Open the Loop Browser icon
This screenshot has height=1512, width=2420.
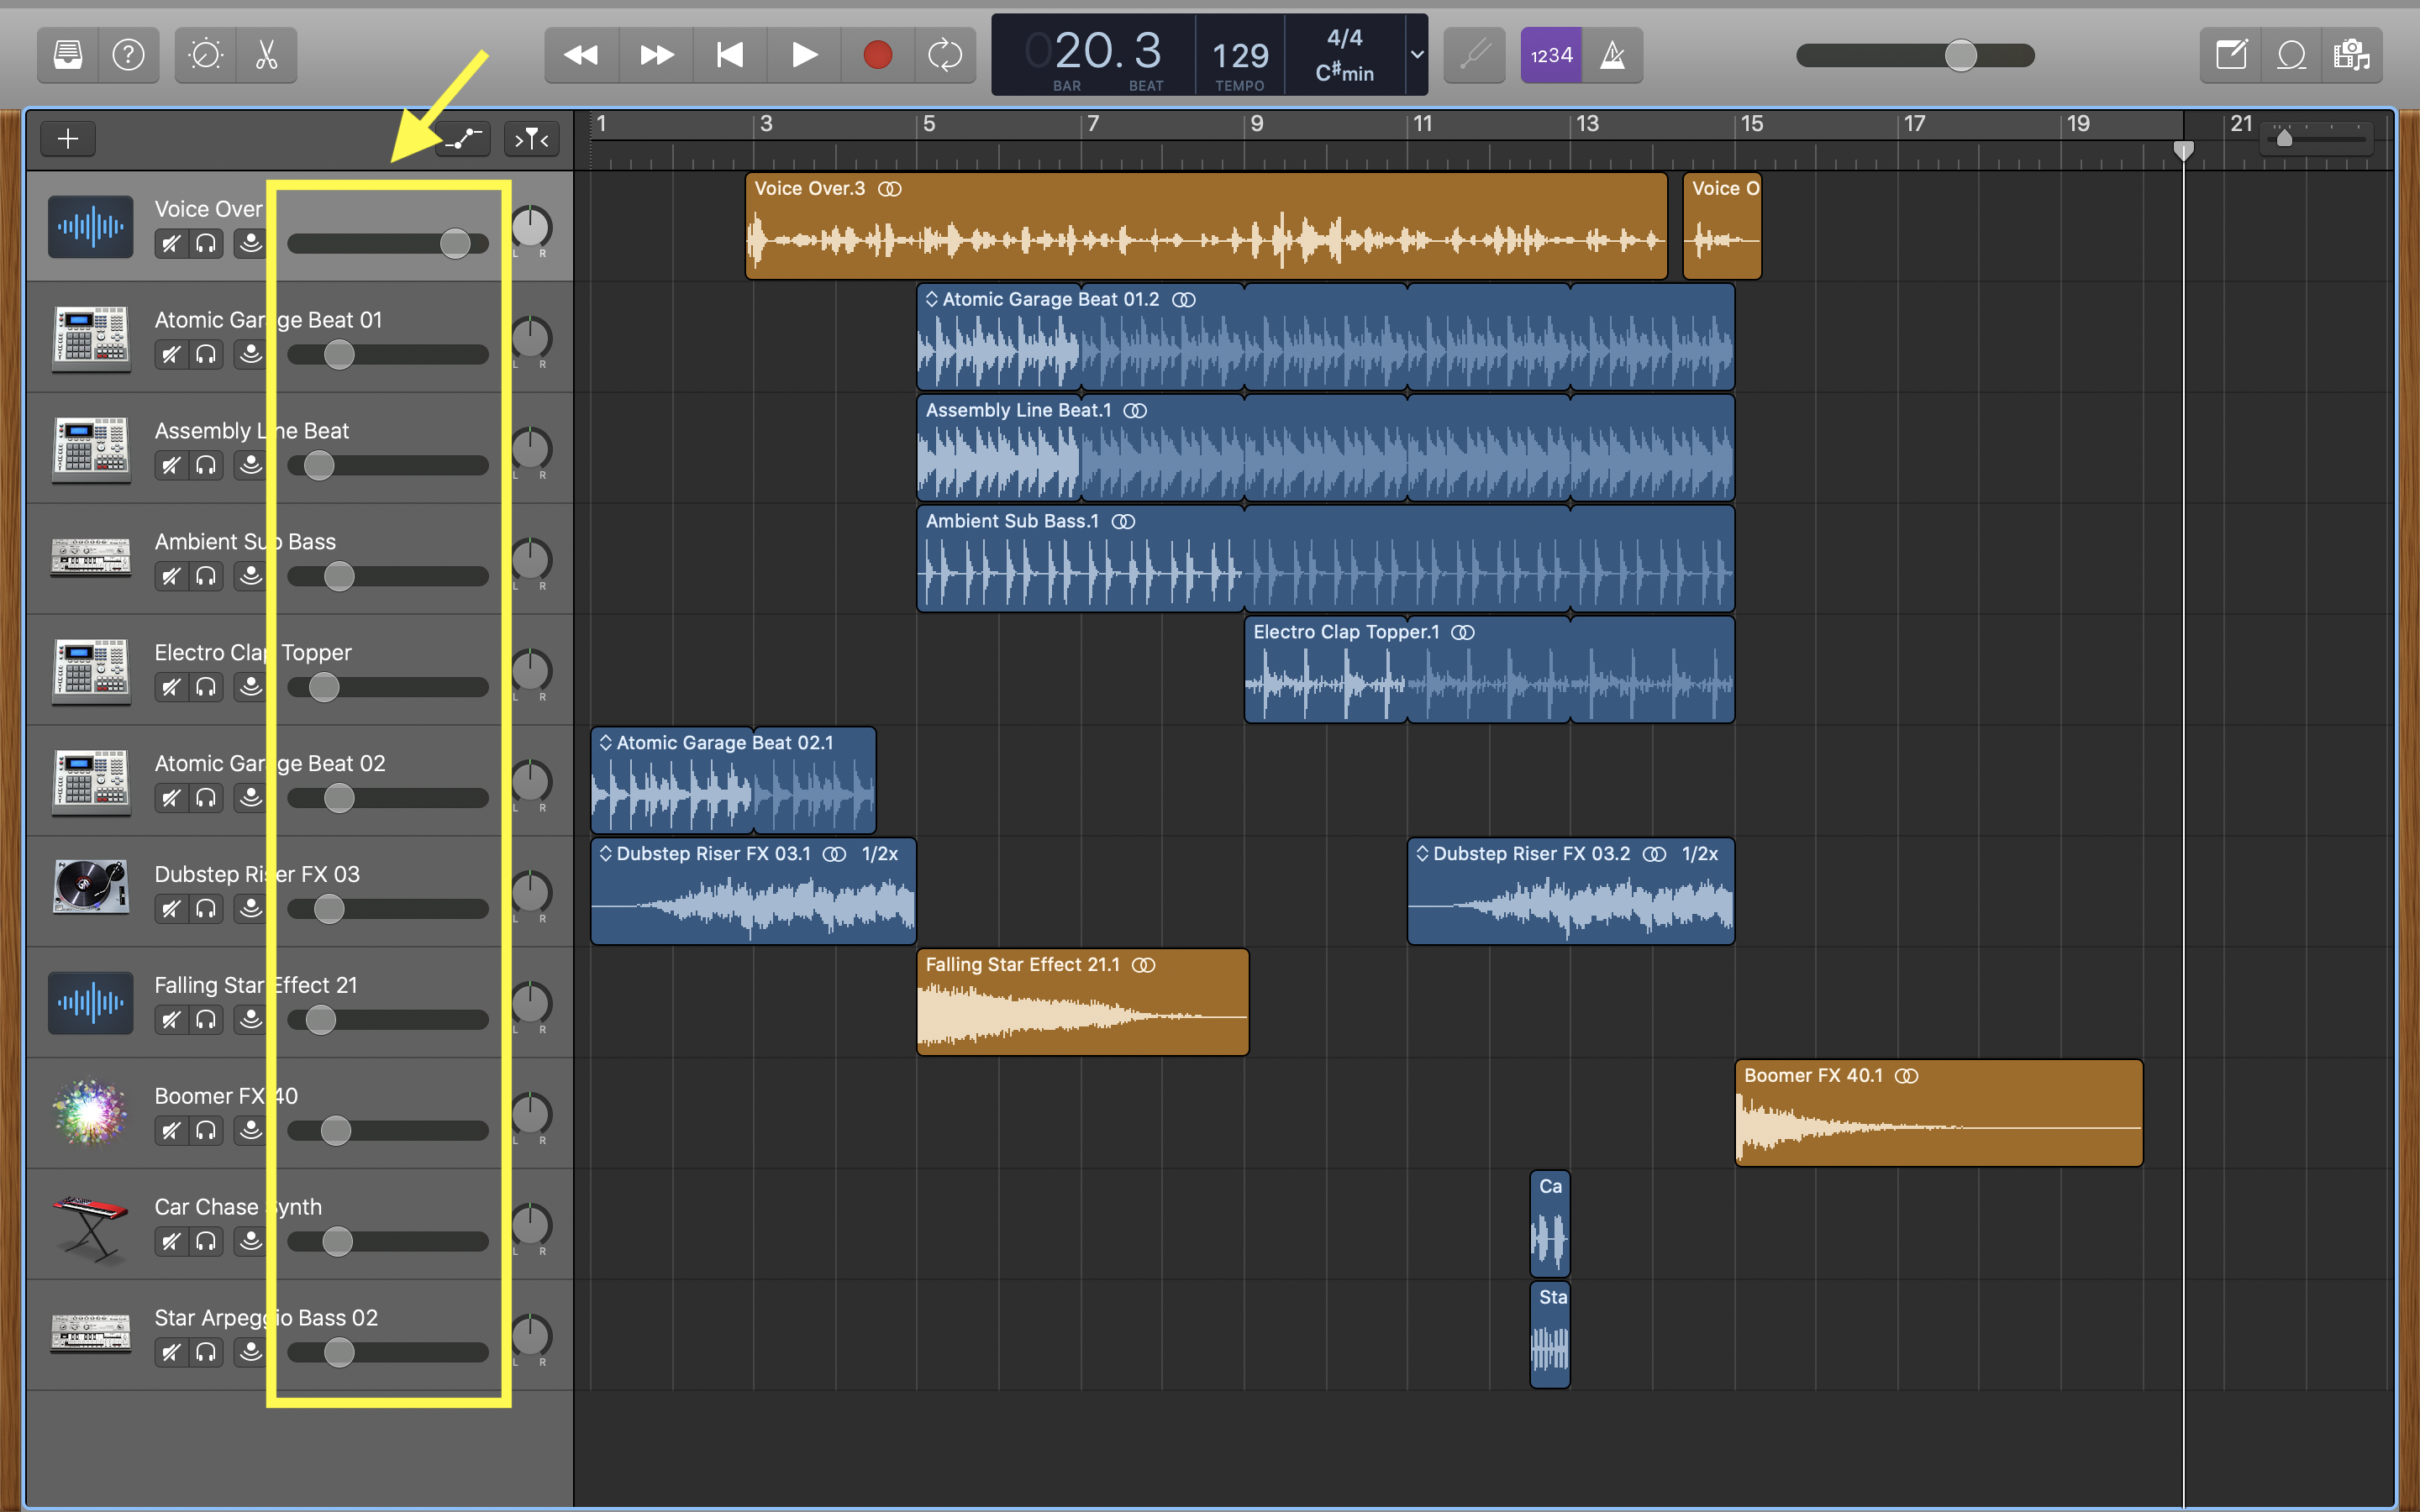click(x=2291, y=55)
